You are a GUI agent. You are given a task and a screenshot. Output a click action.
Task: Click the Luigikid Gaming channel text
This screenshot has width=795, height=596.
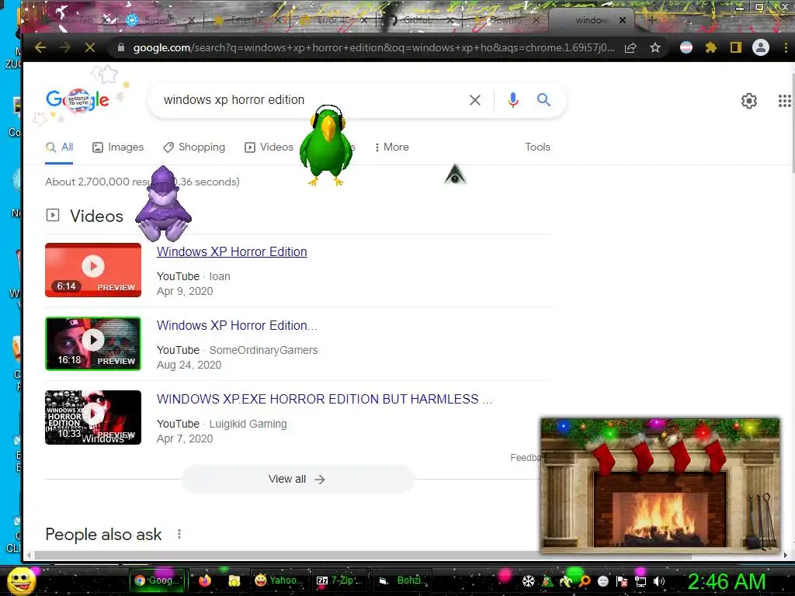click(248, 424)
